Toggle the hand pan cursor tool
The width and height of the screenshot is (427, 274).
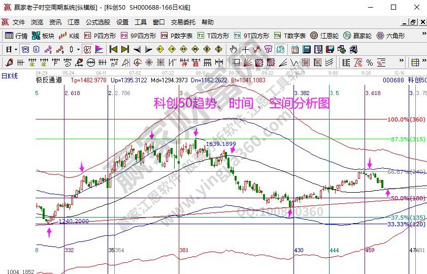pyautogui.click(x=233, y=49)
